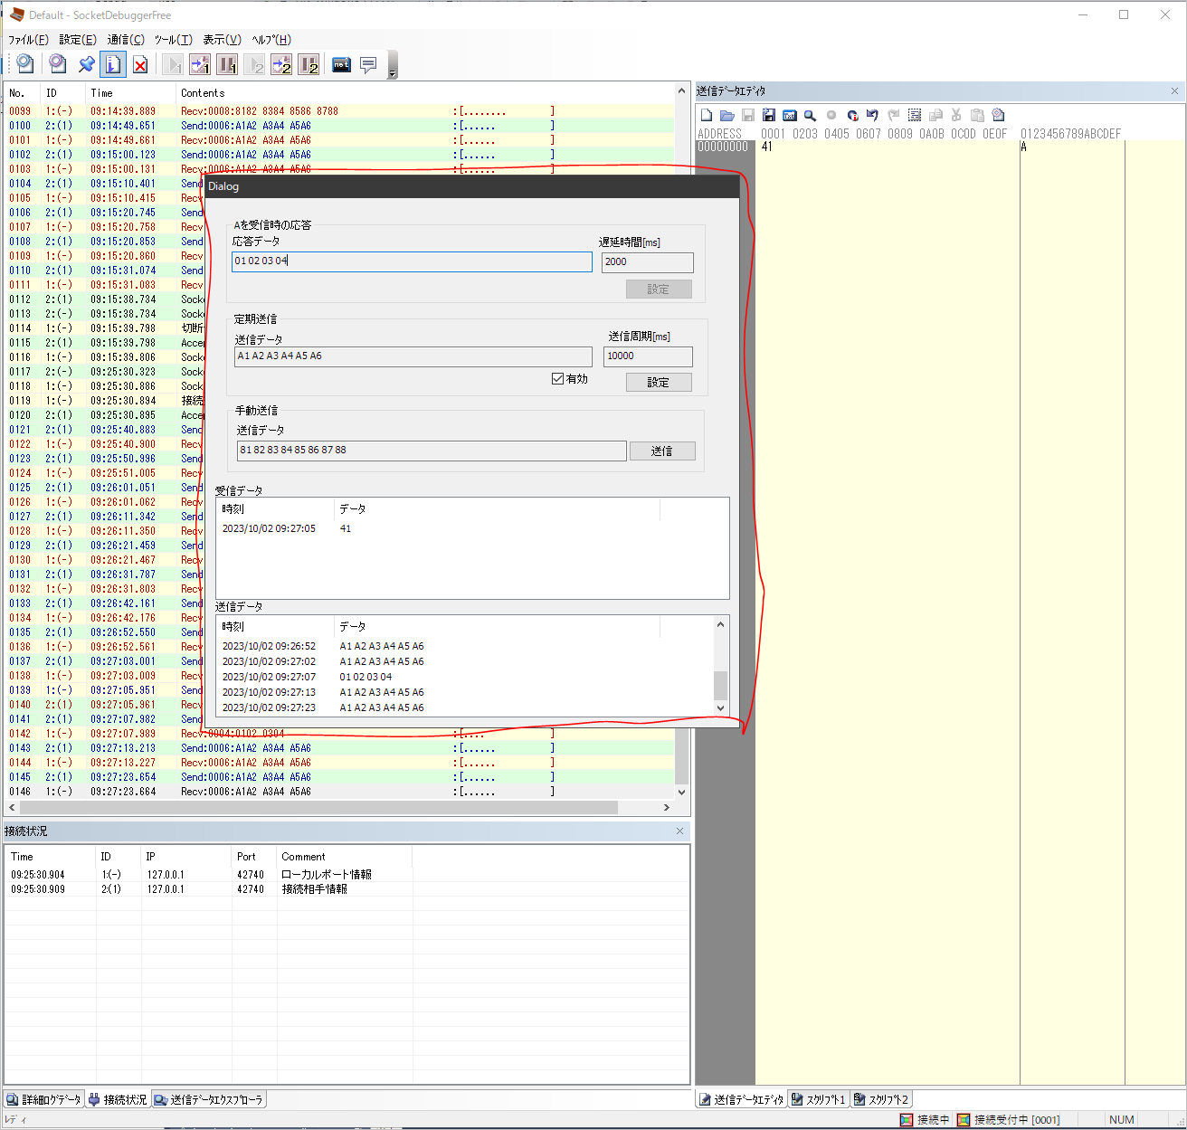Expand the main toolbar overflow options

[392, 65]
